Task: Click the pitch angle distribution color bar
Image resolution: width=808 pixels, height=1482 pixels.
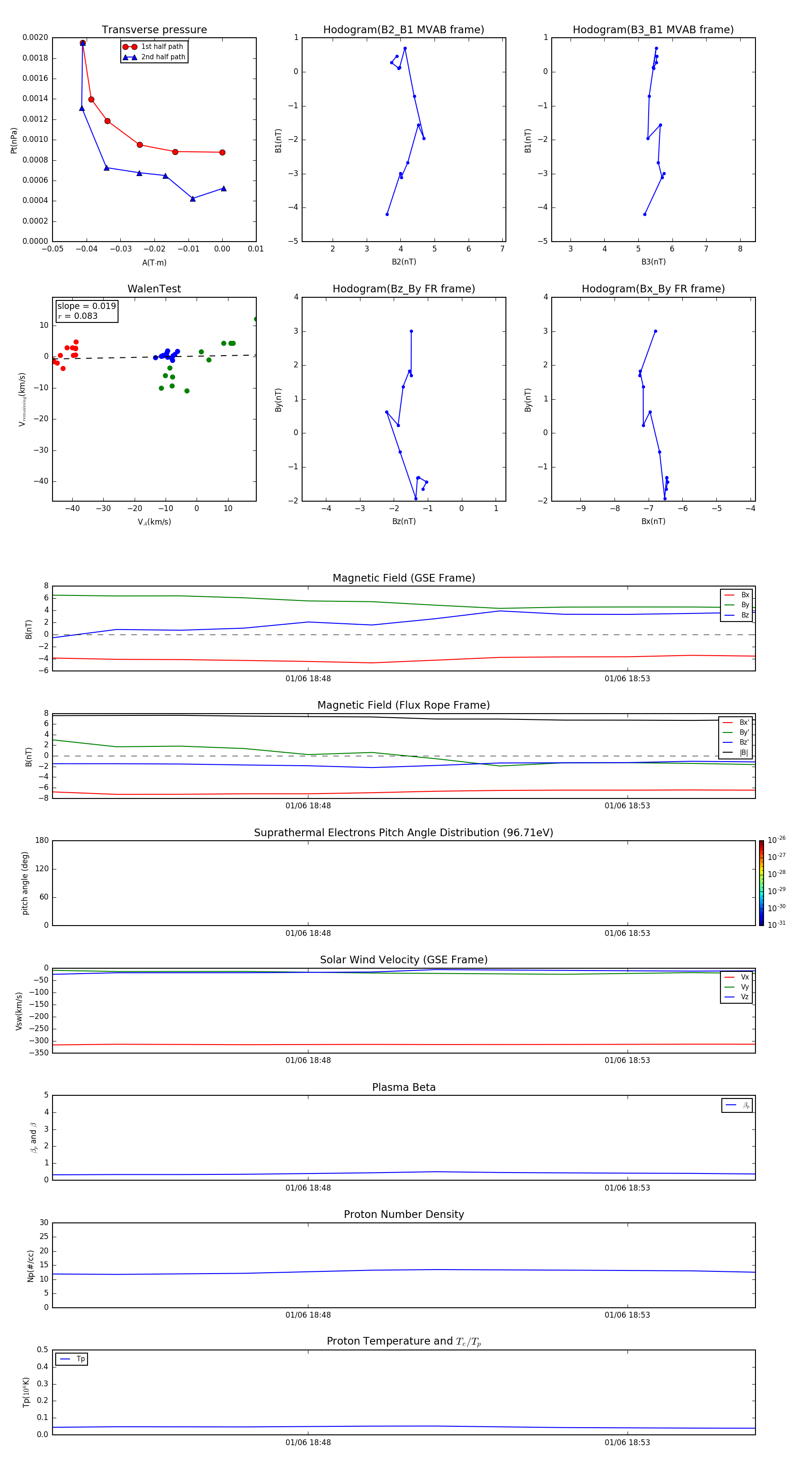Action: coord(761,883)
